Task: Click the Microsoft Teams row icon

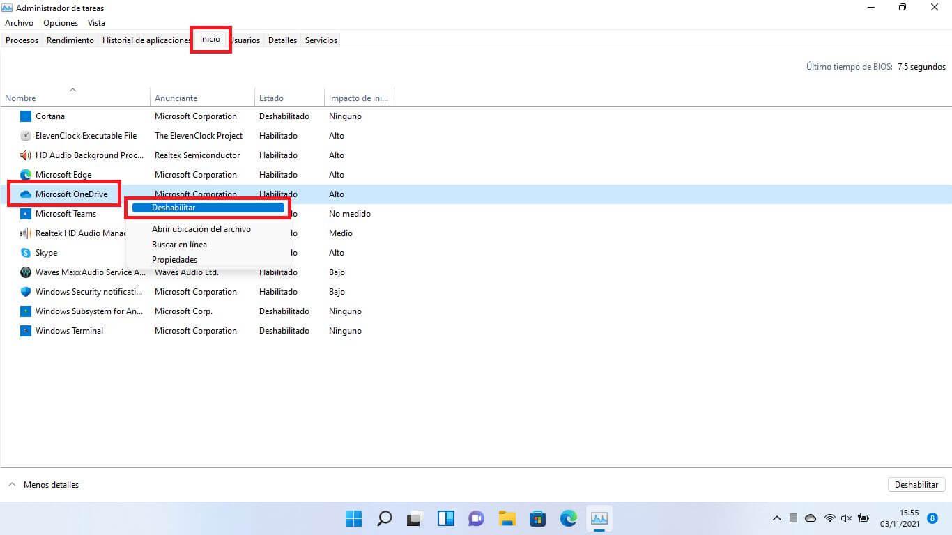Action: tap(26, 214)
